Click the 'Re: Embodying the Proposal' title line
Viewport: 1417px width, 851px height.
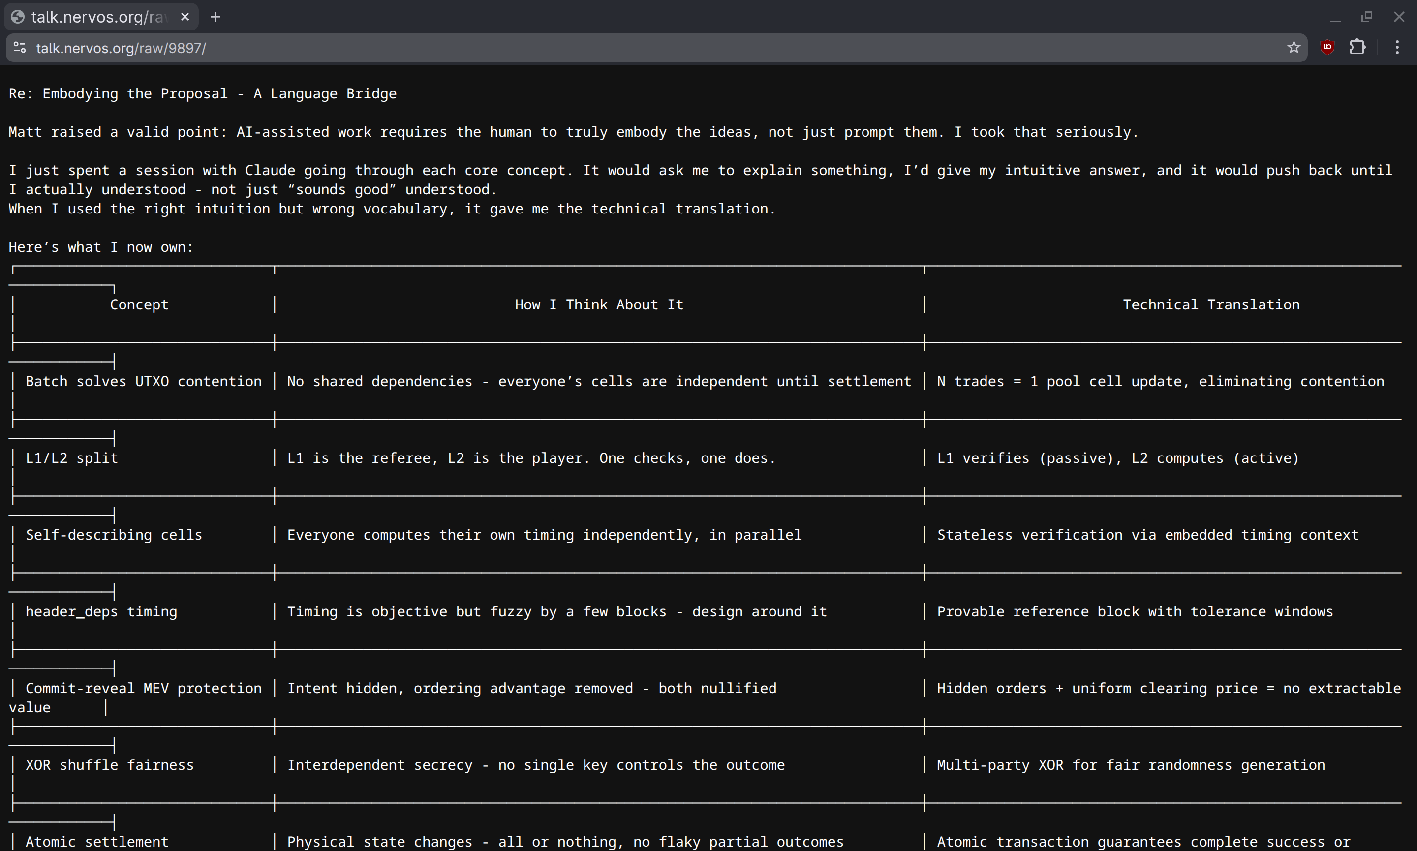202,93
